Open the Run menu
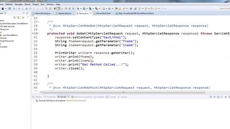 [x=42, y=4]
